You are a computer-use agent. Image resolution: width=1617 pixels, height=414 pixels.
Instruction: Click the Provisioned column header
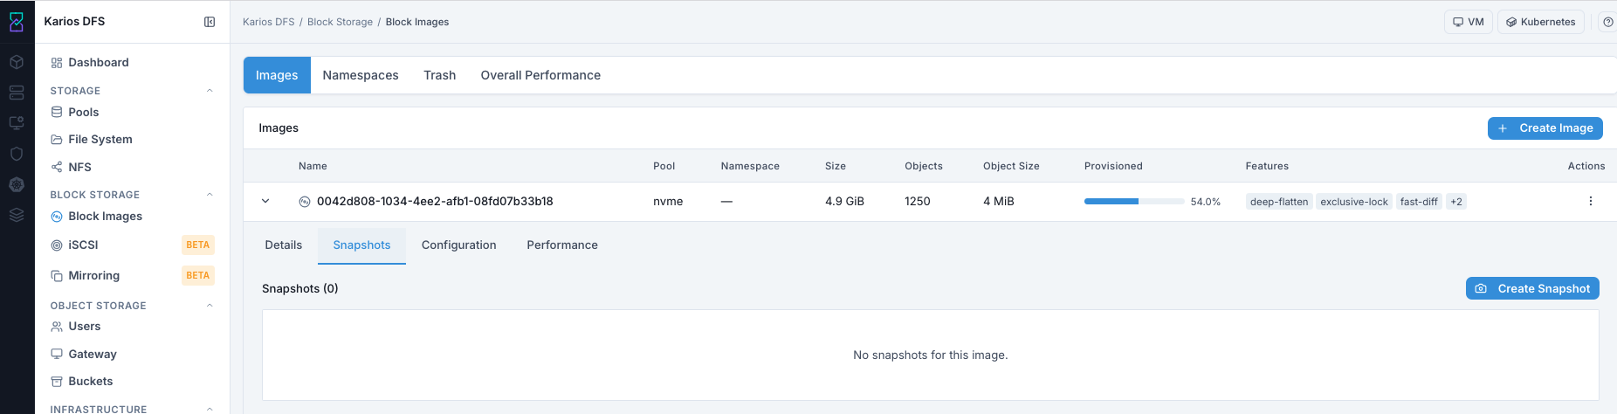(1113, 166)
